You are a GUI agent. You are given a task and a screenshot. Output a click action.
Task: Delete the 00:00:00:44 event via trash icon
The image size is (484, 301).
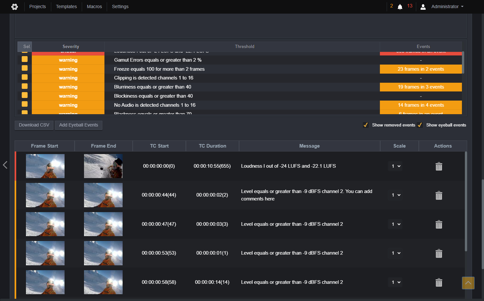tap(439, 195)
